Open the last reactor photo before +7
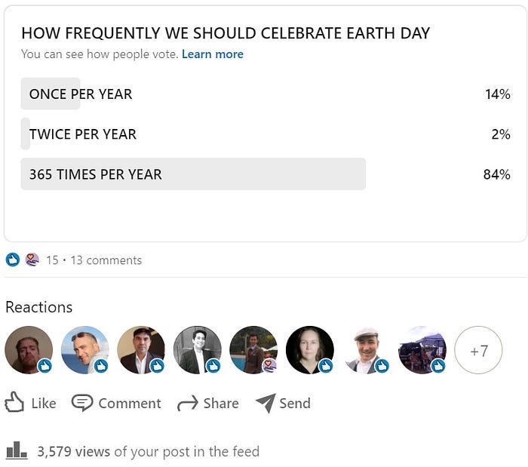 [x=422, y=350]
